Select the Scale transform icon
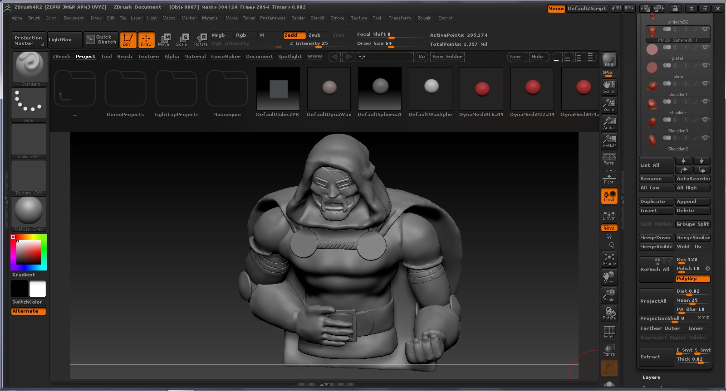 pos(182,40)
